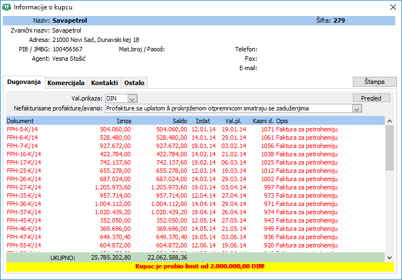The width and height of the screenshot is (402, 280).
Task: Click Iznos amount 1.020.439,20
Action: [113, 212]
